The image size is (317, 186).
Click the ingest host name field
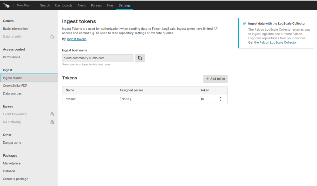click(98, 58)
